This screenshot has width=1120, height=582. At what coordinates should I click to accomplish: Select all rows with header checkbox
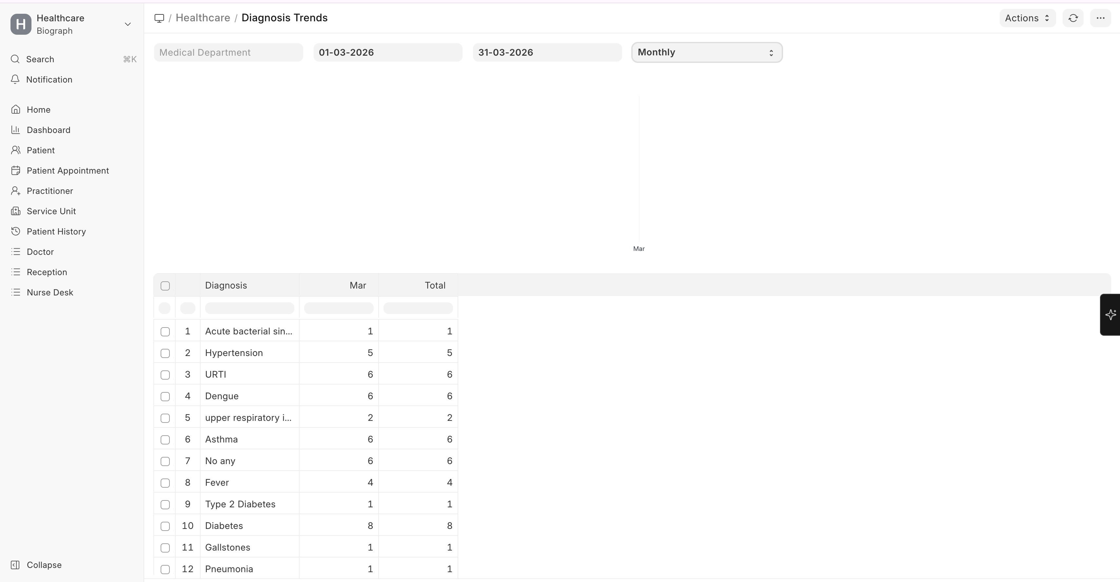[165, 286]
